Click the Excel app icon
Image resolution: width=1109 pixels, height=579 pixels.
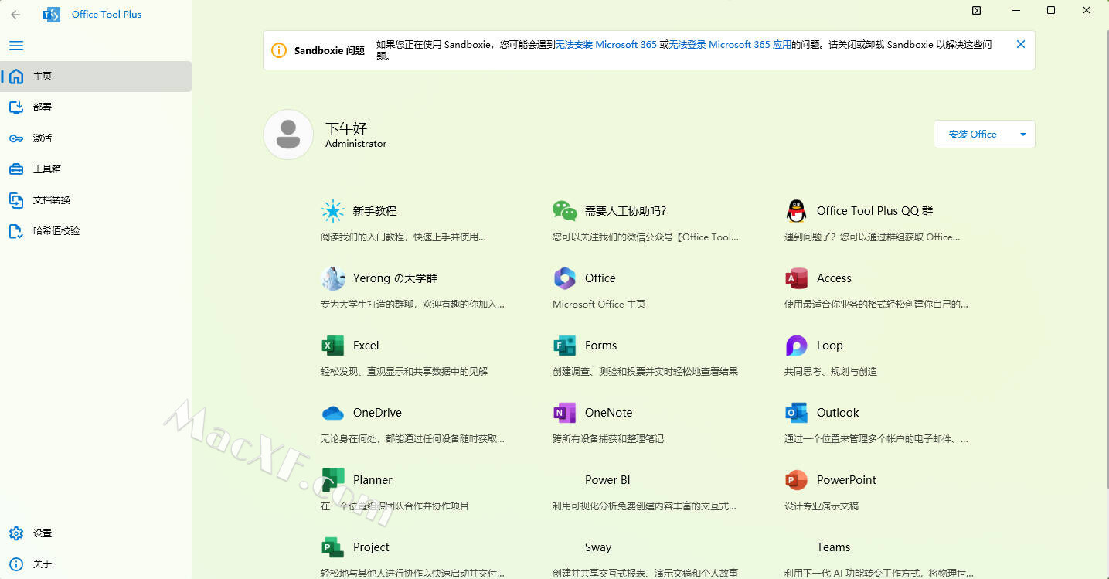click(x=332, y=346)
